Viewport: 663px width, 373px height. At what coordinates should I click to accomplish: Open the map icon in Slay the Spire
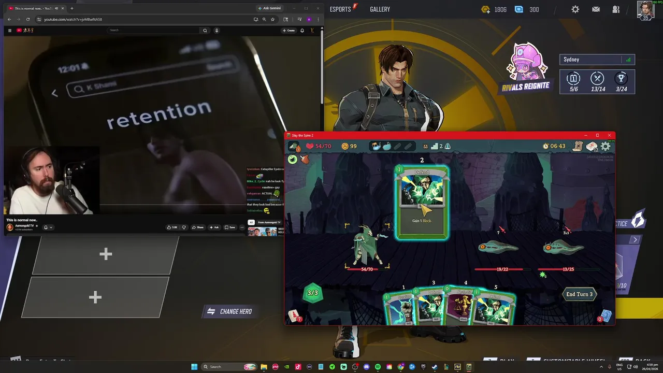coord(578,147)
